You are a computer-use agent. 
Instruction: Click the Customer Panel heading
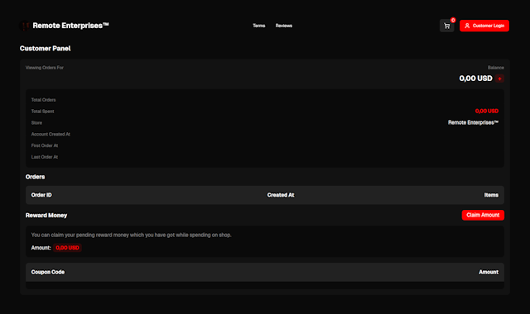(45, 49)
